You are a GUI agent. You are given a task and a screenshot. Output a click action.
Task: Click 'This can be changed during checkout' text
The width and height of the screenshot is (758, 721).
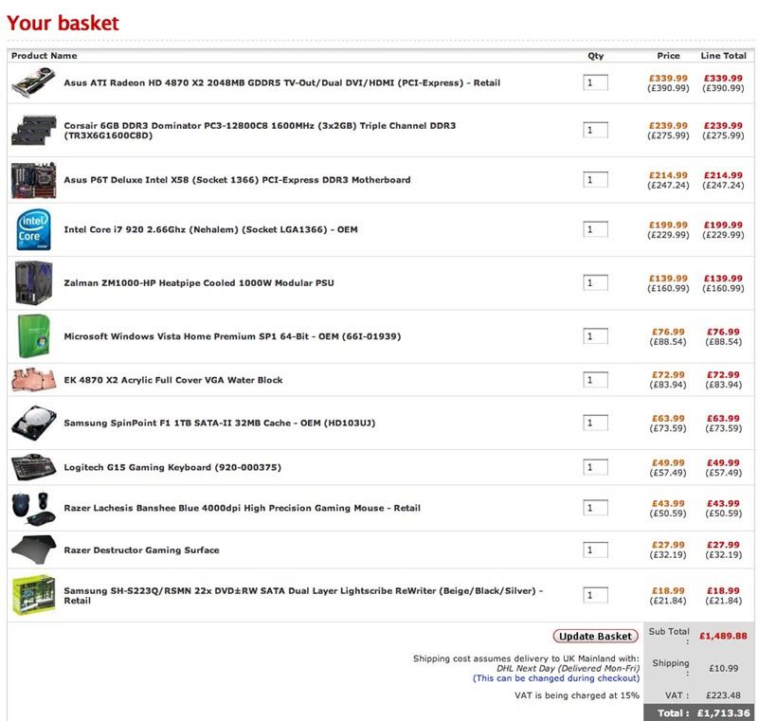(556, 678)
